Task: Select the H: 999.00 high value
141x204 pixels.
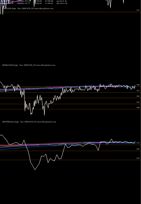Action: [49, 1]
